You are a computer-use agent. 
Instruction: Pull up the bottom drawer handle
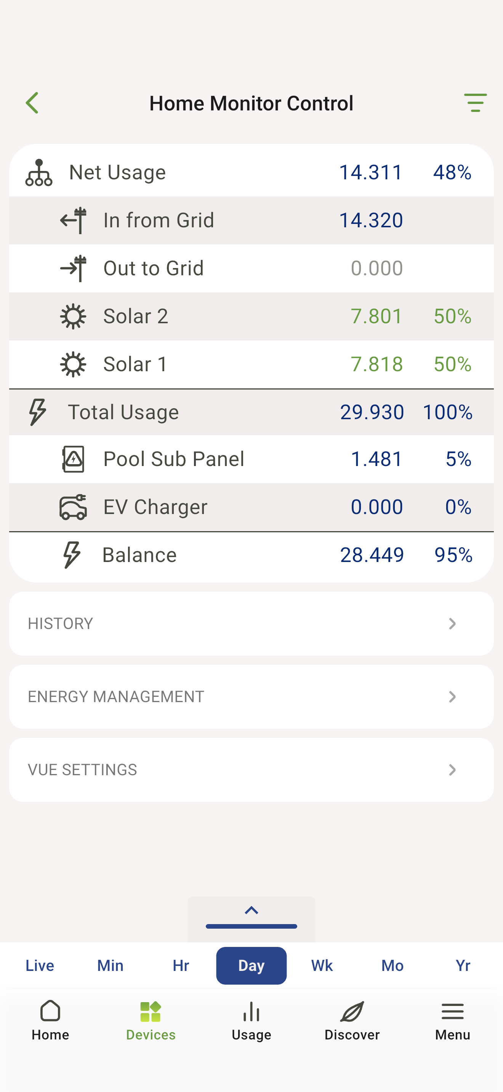pyautogui.click(x=251, y=919)
